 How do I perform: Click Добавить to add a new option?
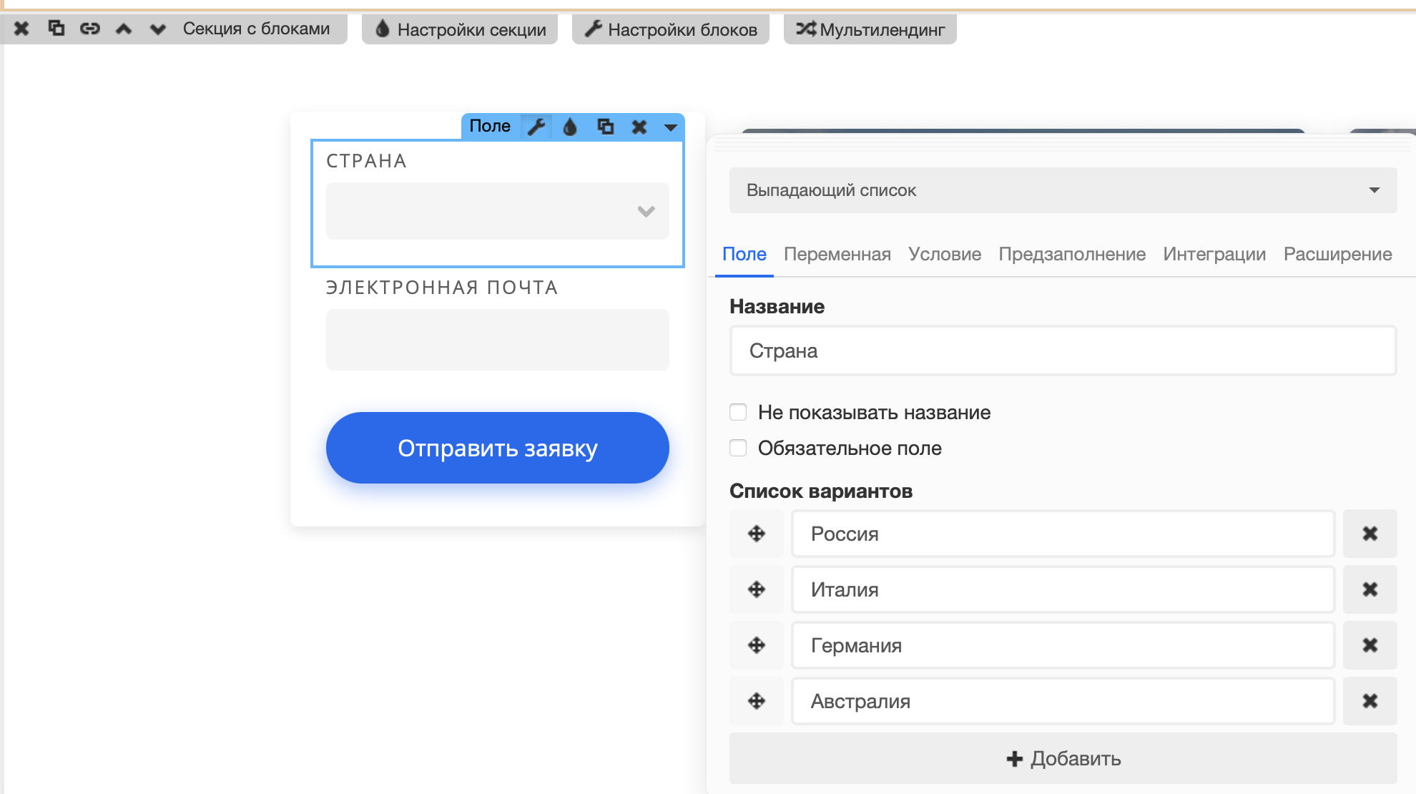[x=1063, y=758]
